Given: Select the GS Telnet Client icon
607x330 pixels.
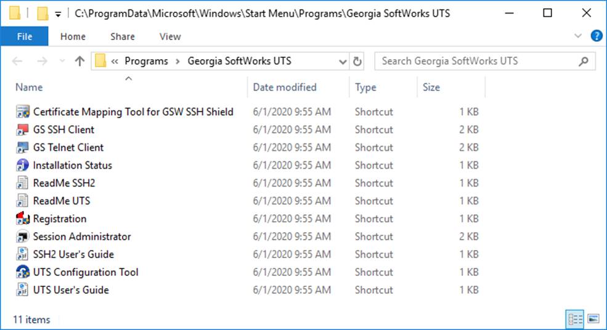Looking at the screenshot, I should point(22,147).
